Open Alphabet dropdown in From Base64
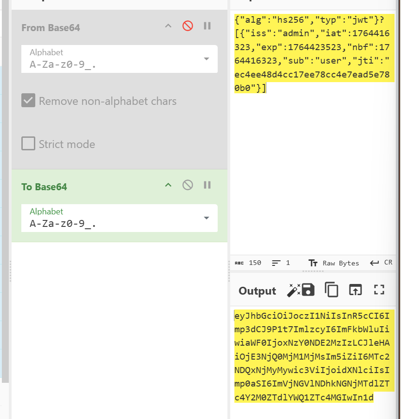401x419 pixels. pos(206,59)
